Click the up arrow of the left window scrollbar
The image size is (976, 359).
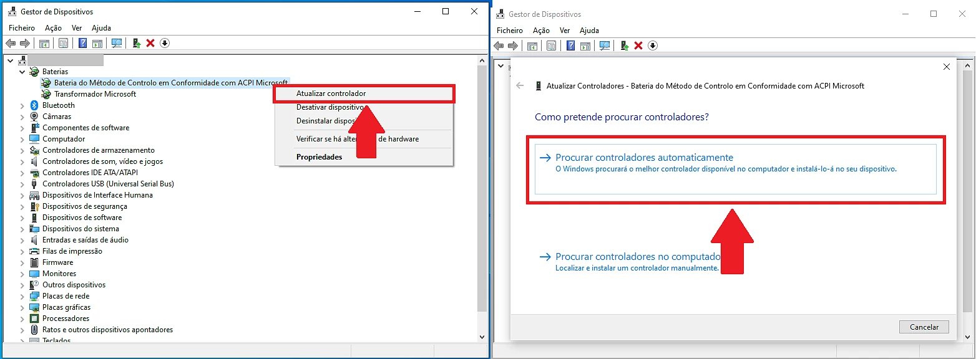[x=482, y=60]
